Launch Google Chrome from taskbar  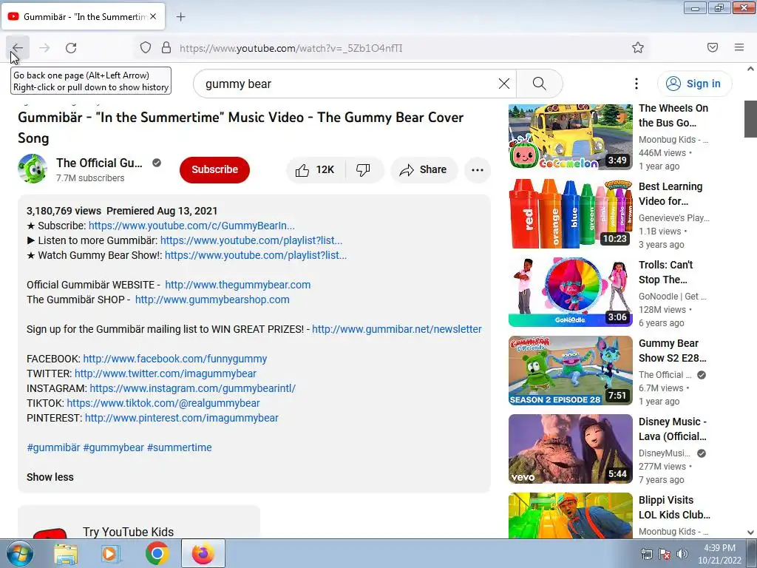coord(157,553)
